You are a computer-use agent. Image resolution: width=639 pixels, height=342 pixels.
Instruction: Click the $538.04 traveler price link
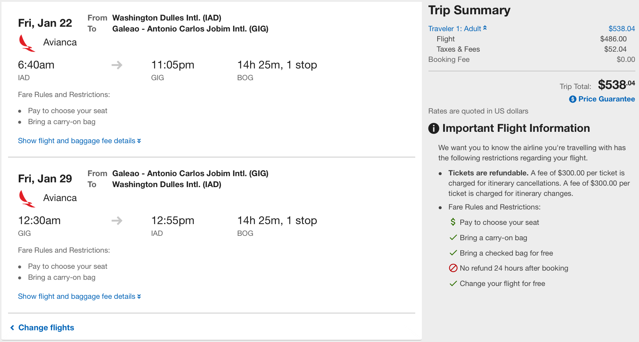[x=621, y=29]
